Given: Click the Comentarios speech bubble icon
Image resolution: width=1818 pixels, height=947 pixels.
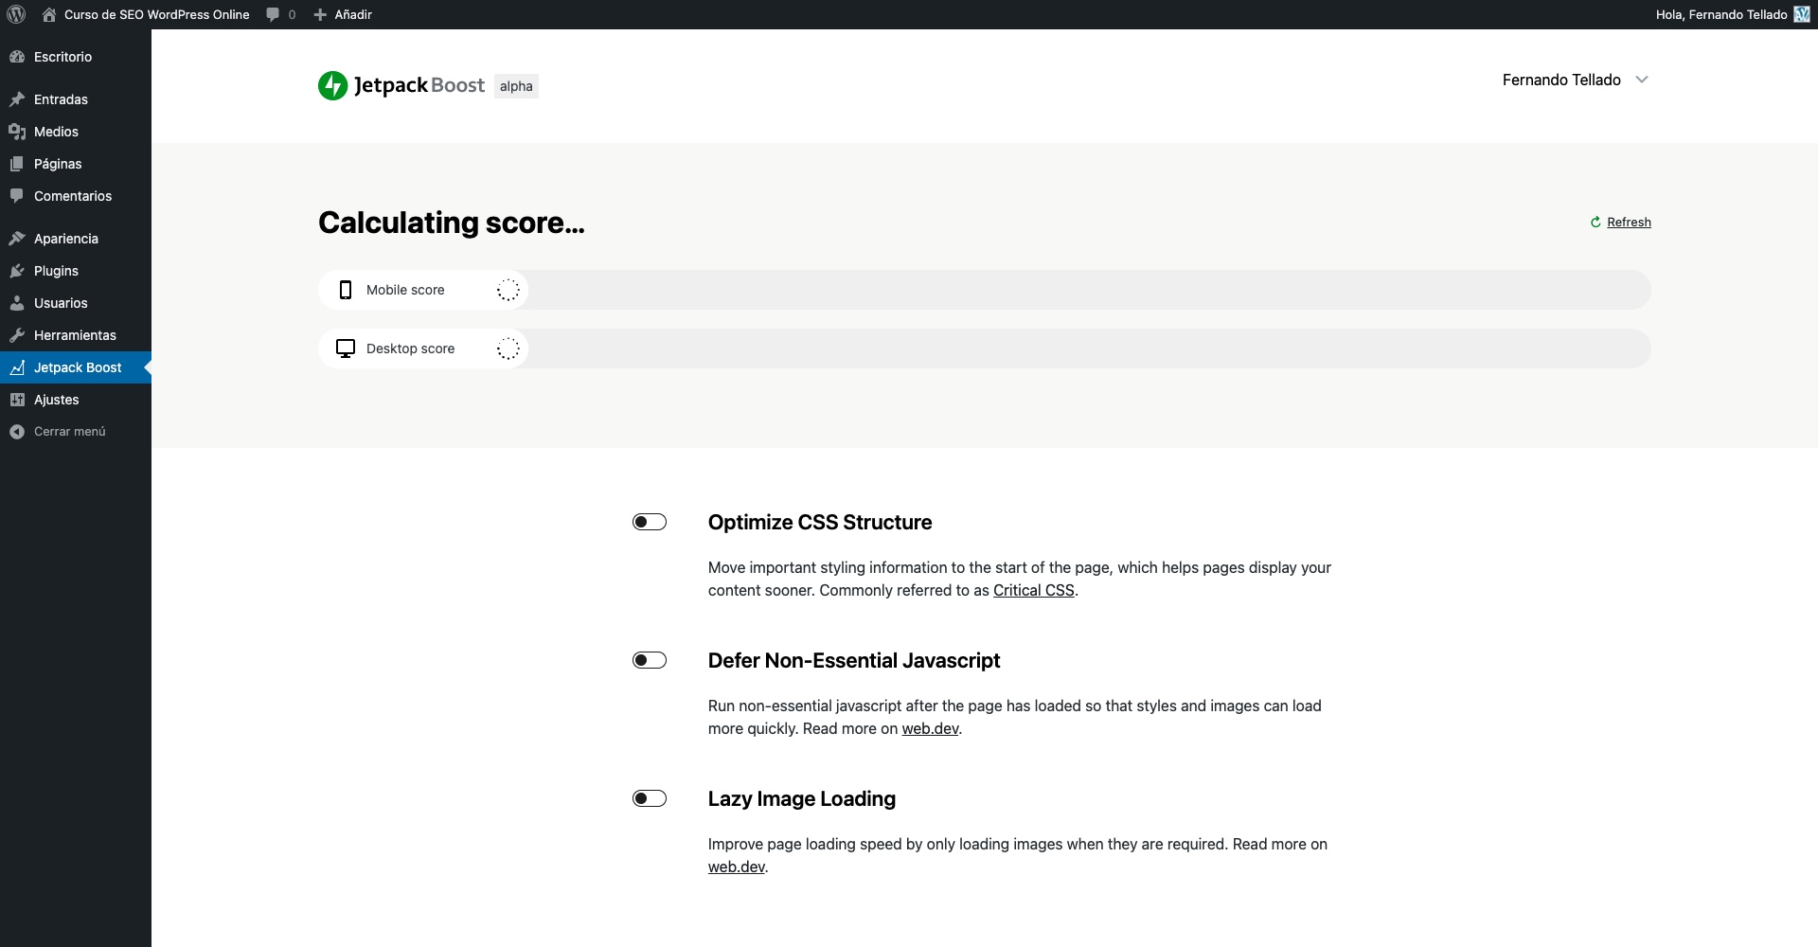Looking at the screenshot, I should pos(17,196).
